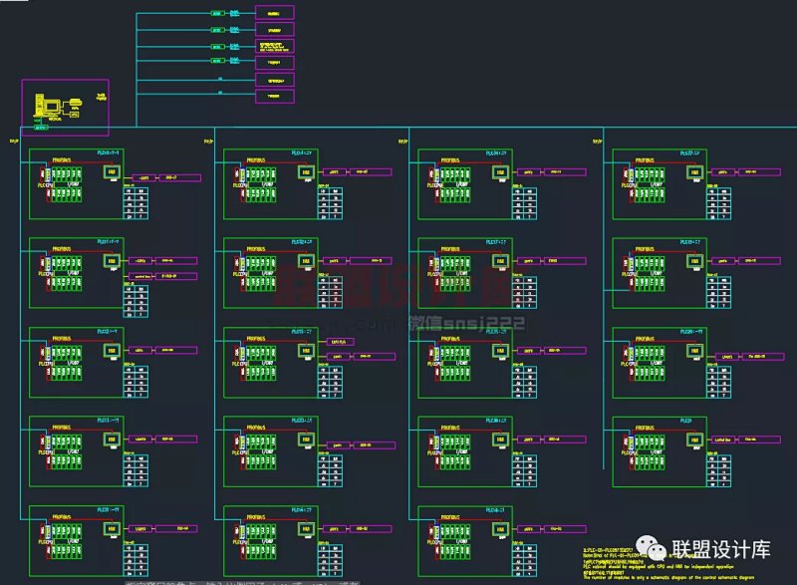Select the HMI screen in the top-right PLC cabinet

[694, 171]
